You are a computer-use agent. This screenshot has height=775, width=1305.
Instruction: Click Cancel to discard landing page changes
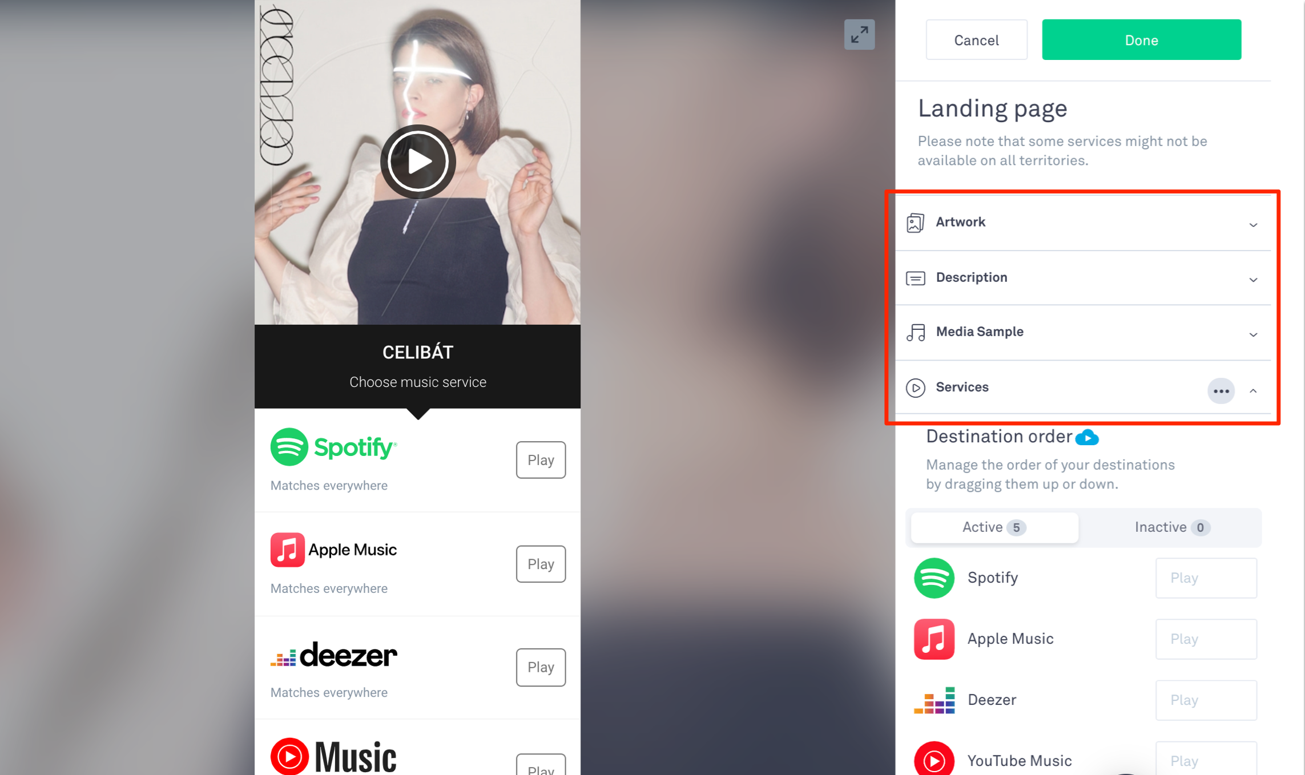pos(976,41)
